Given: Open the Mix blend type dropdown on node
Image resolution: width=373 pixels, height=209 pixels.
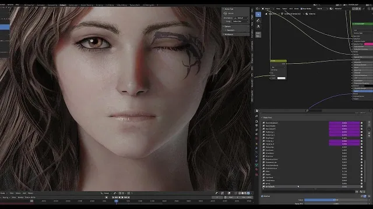Looking at the screenshot, I should 279,67.
